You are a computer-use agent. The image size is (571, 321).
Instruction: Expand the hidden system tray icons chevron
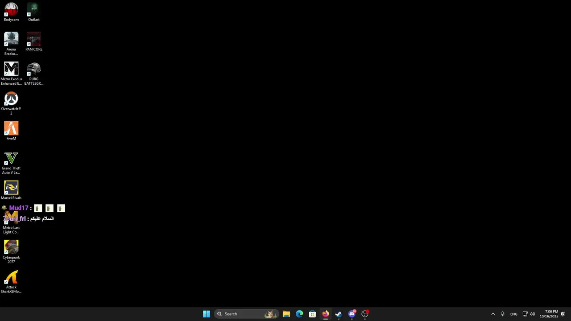493,314
